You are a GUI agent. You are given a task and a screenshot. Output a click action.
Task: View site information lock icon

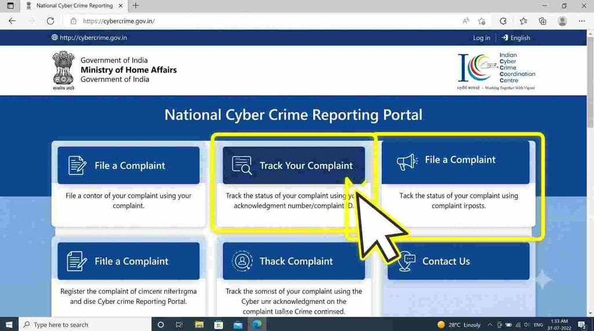74,21
